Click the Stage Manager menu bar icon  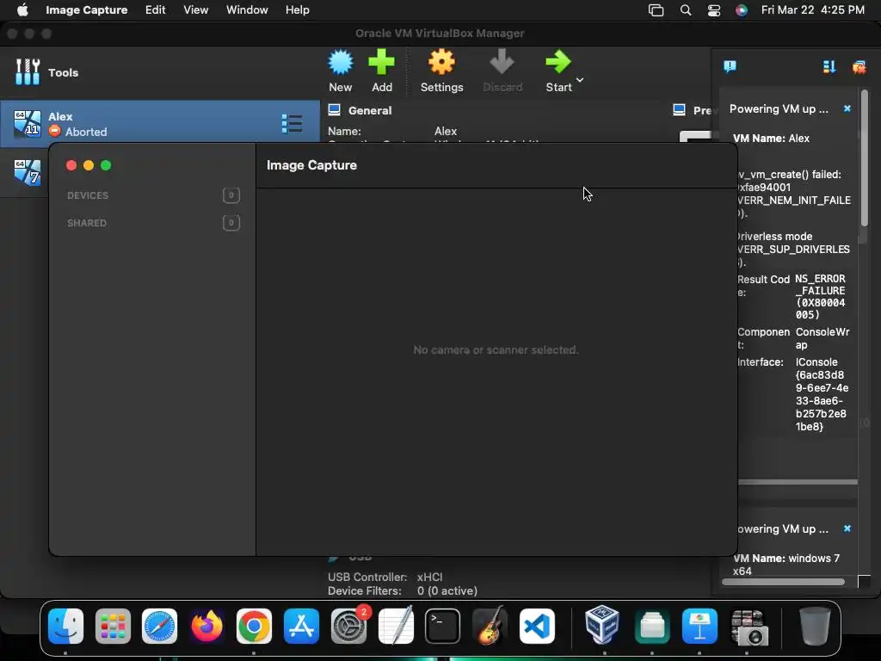(656, 10)
